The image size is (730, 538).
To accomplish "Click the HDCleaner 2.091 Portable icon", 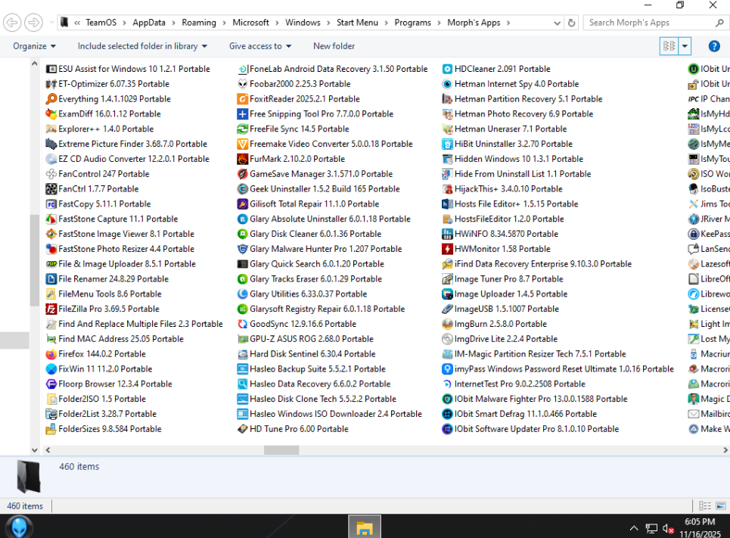I will [447, 69].
